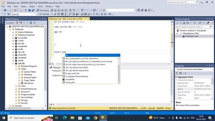Image resolution: width=215 pixels, height=121 pixels.
Task: Click the Save file icon
Action: (30, 10)
